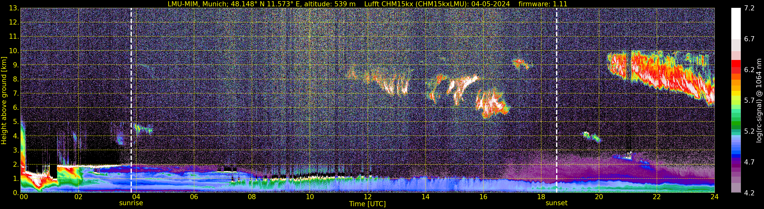764x209 pixels.
Task: Click the "9." height axis tick label
Action: tap(16, 65)
